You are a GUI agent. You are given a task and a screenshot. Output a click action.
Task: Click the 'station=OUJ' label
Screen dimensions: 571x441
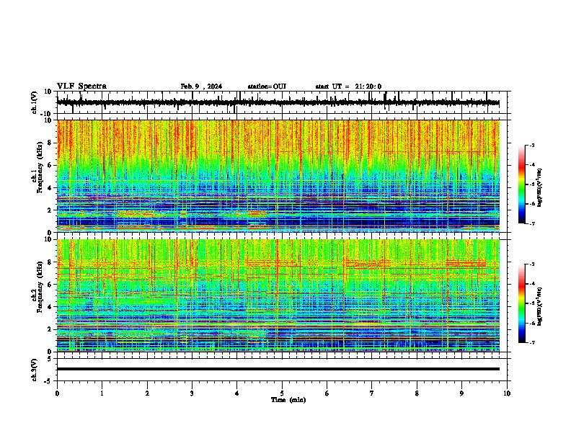[x=267, y=86]
